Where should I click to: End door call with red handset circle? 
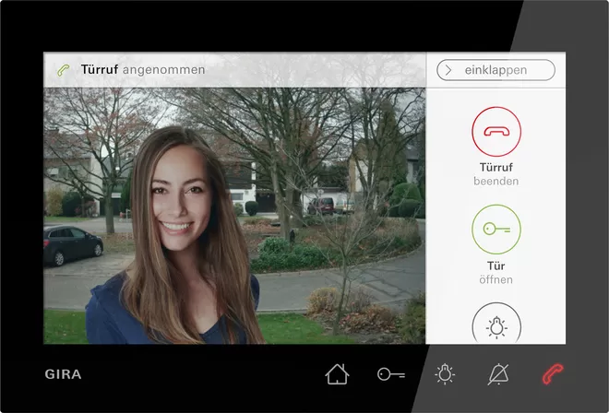pyautogui.click(x=496, y=132)
